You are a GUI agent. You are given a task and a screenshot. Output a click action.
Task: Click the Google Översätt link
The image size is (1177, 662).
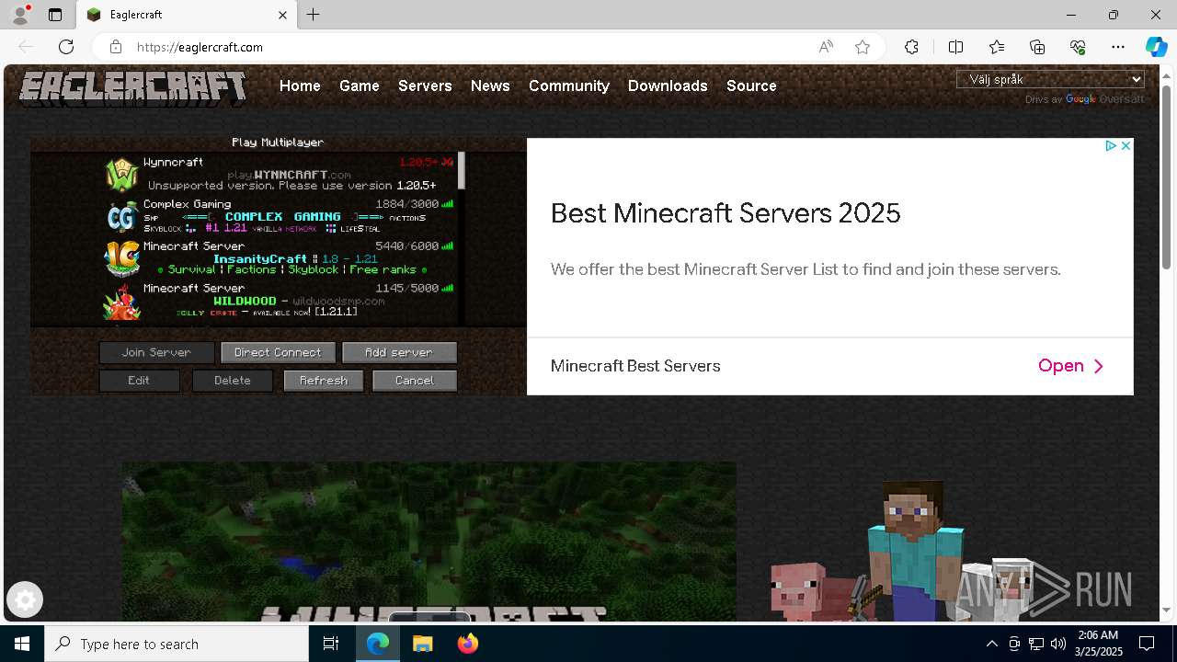coord(1104,99)
